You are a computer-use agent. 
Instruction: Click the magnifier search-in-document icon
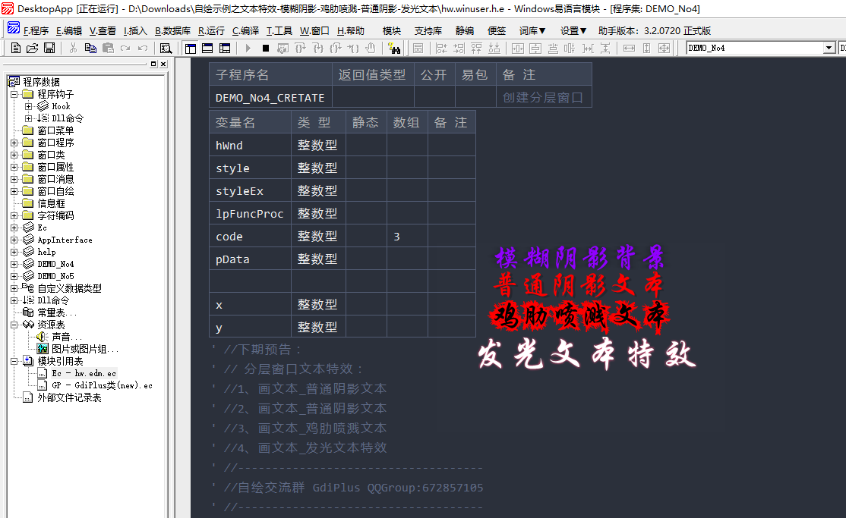tap(166, 48)
